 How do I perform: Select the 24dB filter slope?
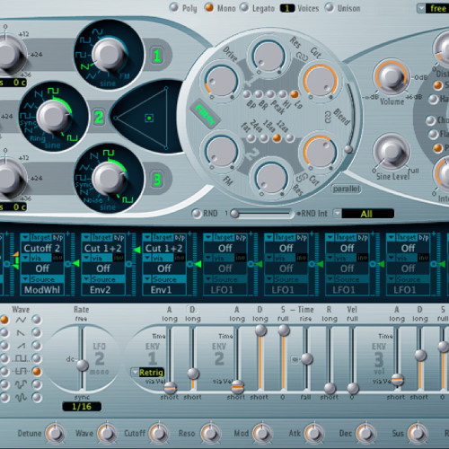264,138
